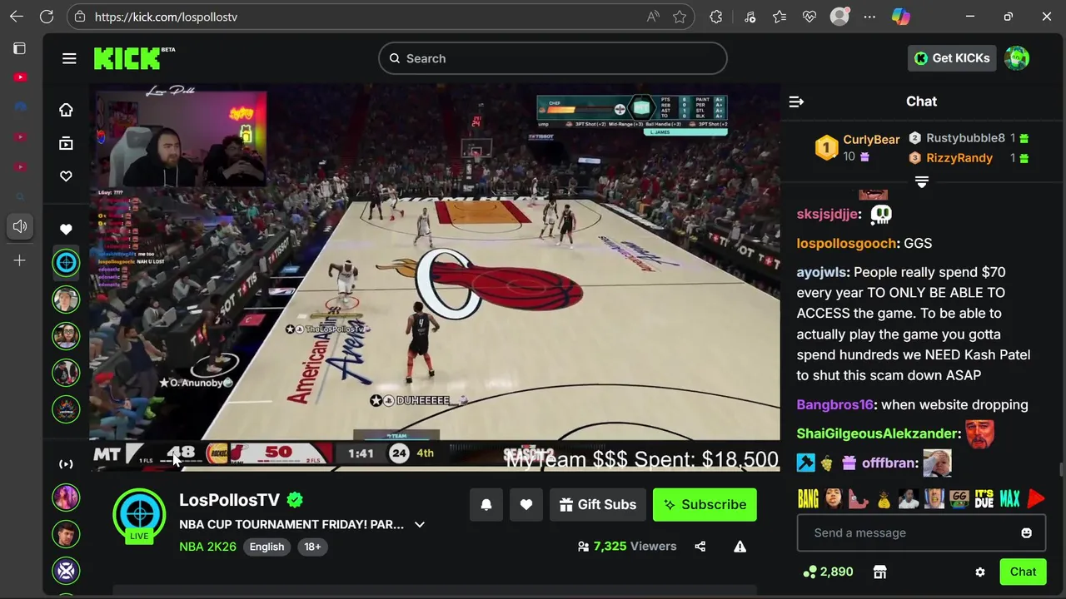Send message with Chat button

click(x=1023, y=572)
